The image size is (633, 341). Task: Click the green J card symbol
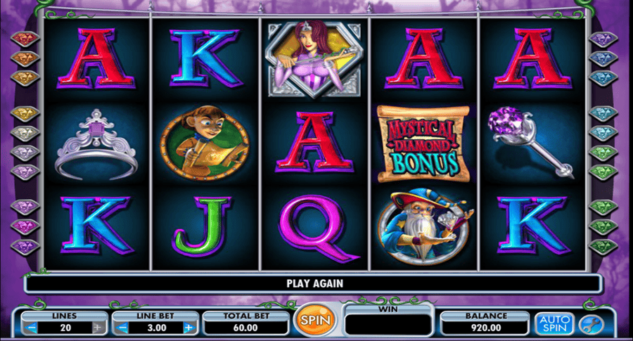pyautogui.click(x=201, y=226)
